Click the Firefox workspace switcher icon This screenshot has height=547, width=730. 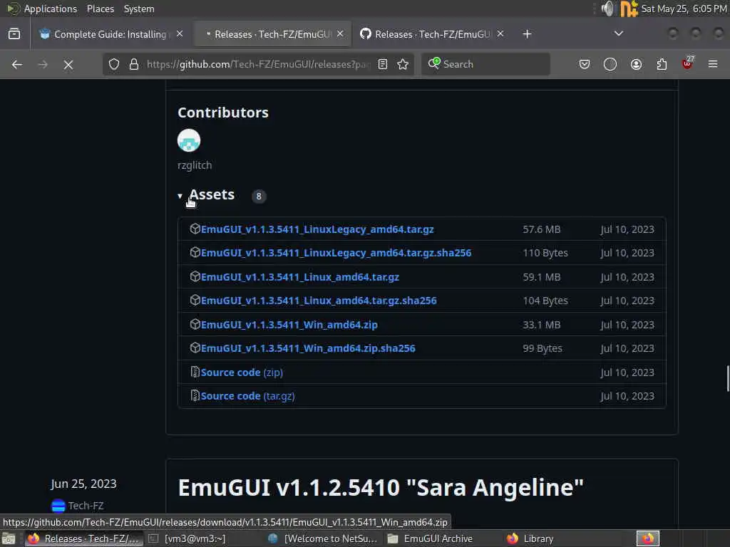tap(648, 538)
